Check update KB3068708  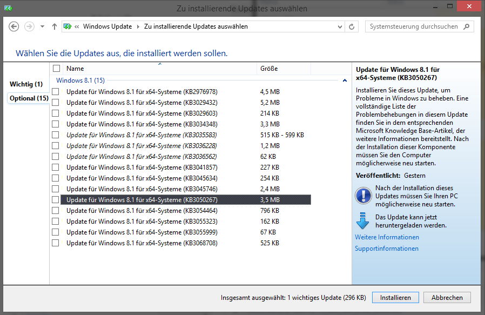pos(56,243)
